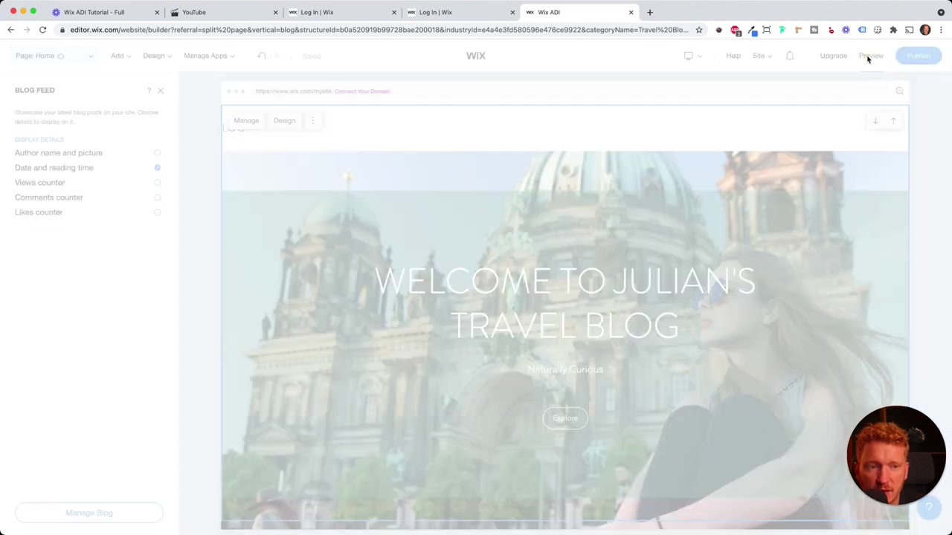Select the Naturally Curious subtitle text

click(565, 369)
